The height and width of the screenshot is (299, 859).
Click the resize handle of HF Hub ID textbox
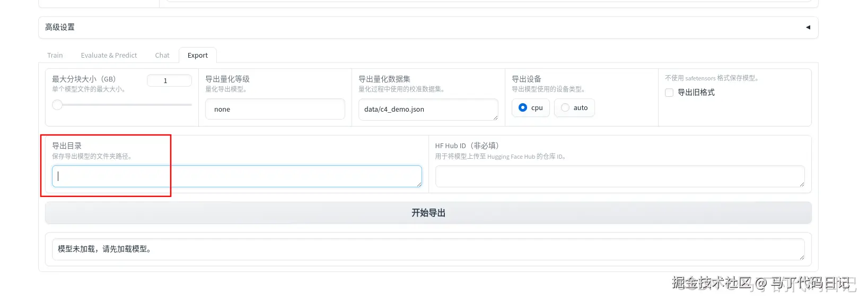click(x=801, y=184)
